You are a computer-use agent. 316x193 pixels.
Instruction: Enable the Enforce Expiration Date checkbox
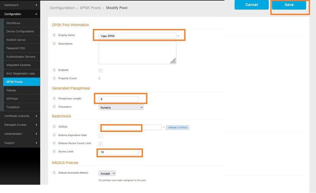click(101, 136)
